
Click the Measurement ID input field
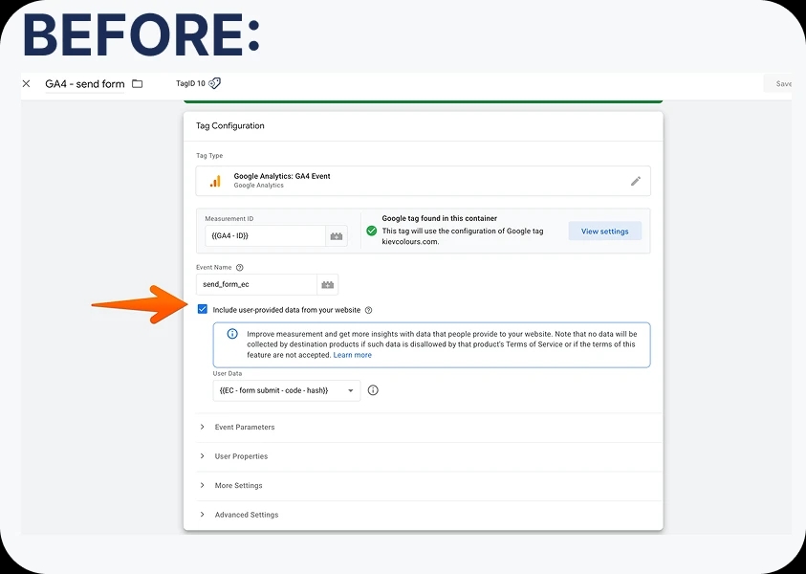click(265, 236)
